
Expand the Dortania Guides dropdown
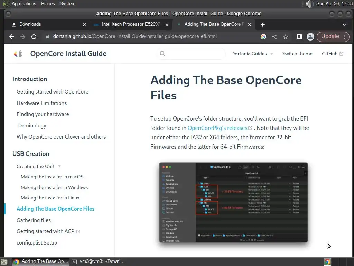[252, 54]
